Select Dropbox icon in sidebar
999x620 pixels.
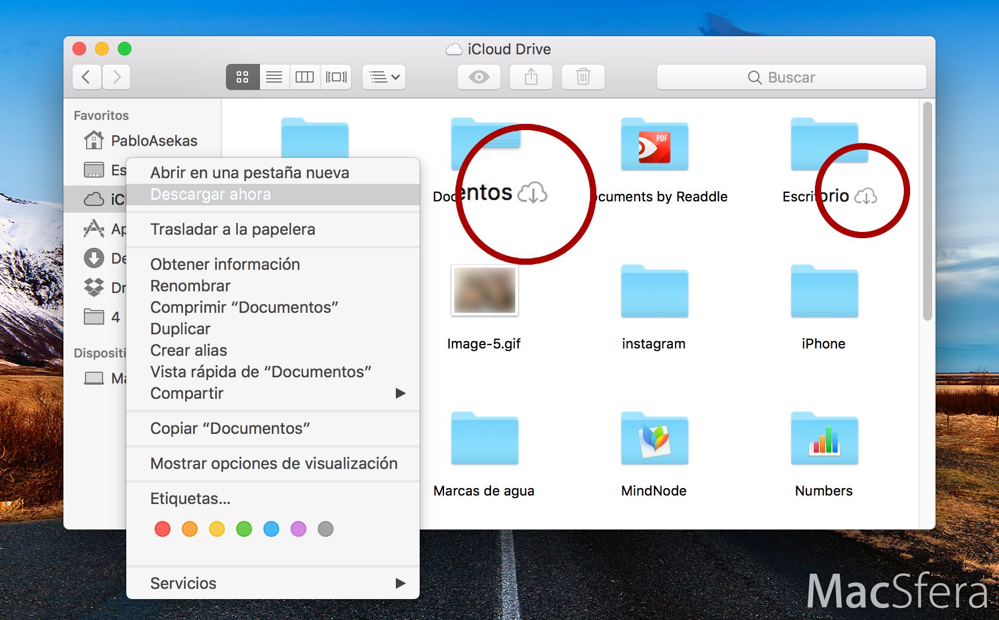tap(94, 287)
